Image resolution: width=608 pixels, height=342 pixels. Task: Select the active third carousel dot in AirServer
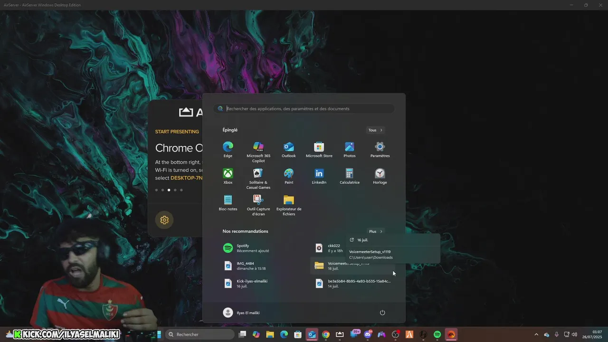[169, 190]
